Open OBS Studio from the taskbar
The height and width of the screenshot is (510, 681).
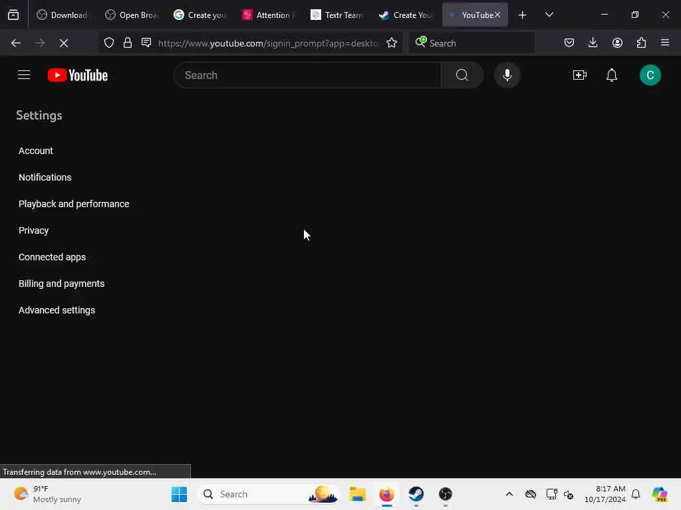(445, 494)
